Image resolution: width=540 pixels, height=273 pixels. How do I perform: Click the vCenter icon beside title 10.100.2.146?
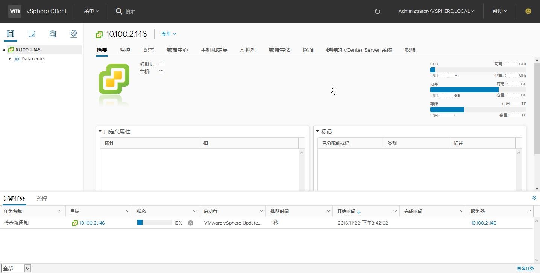(x=99, y=34)
